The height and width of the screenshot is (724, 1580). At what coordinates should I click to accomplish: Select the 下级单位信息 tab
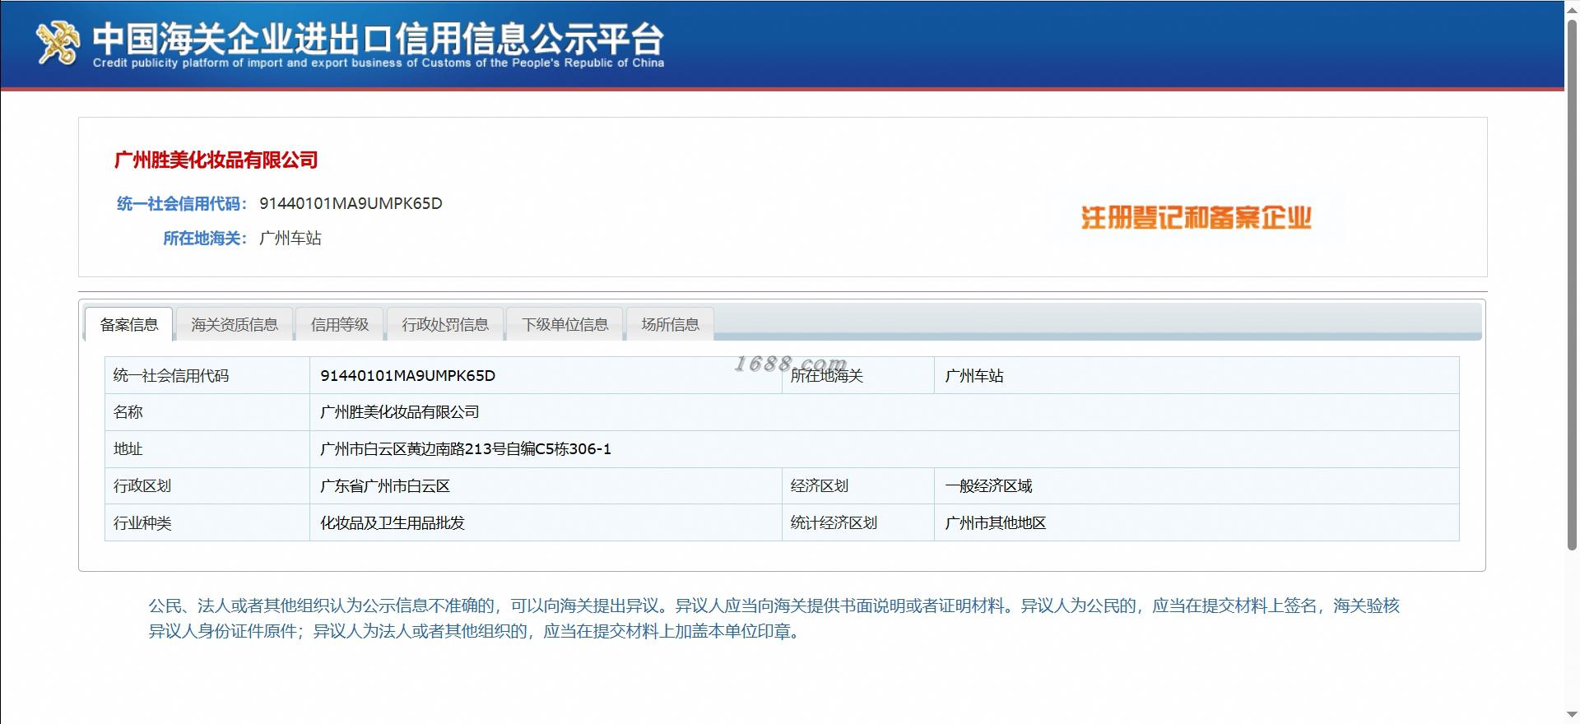click(565, 324)
